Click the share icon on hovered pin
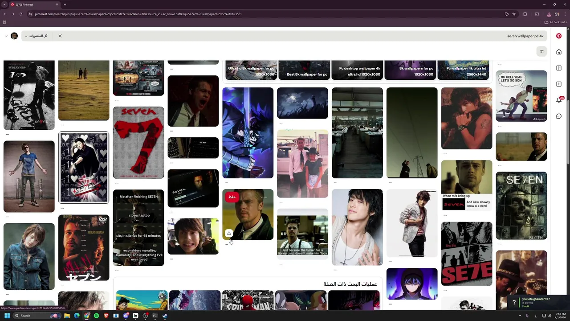This screenshot has height=321, width=570. [x=229, y=233]
